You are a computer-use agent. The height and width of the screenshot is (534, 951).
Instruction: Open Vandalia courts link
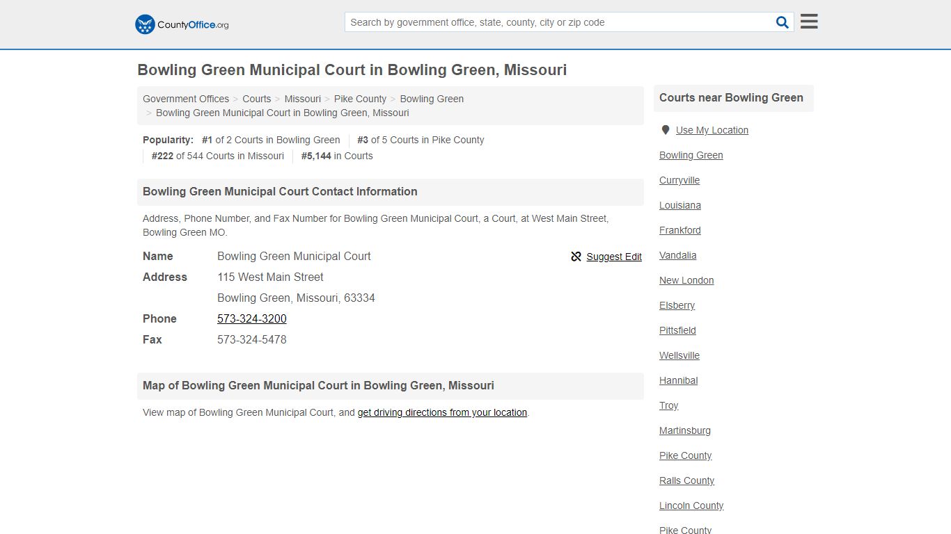(678, 255)
